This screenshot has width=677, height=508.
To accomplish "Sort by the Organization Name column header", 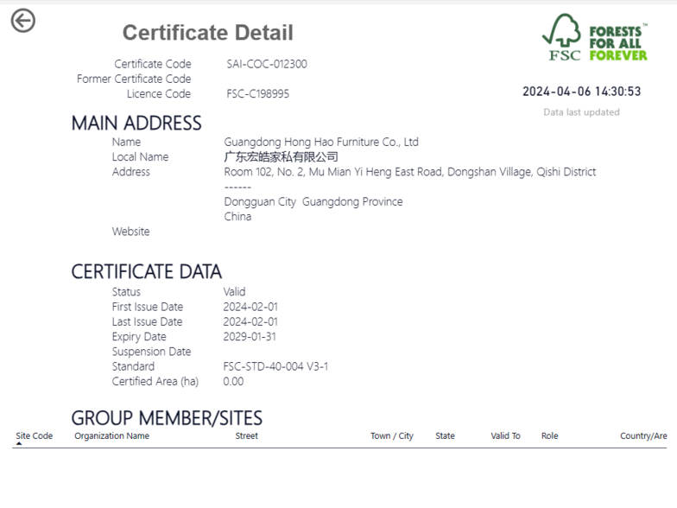I will (111, 436).
